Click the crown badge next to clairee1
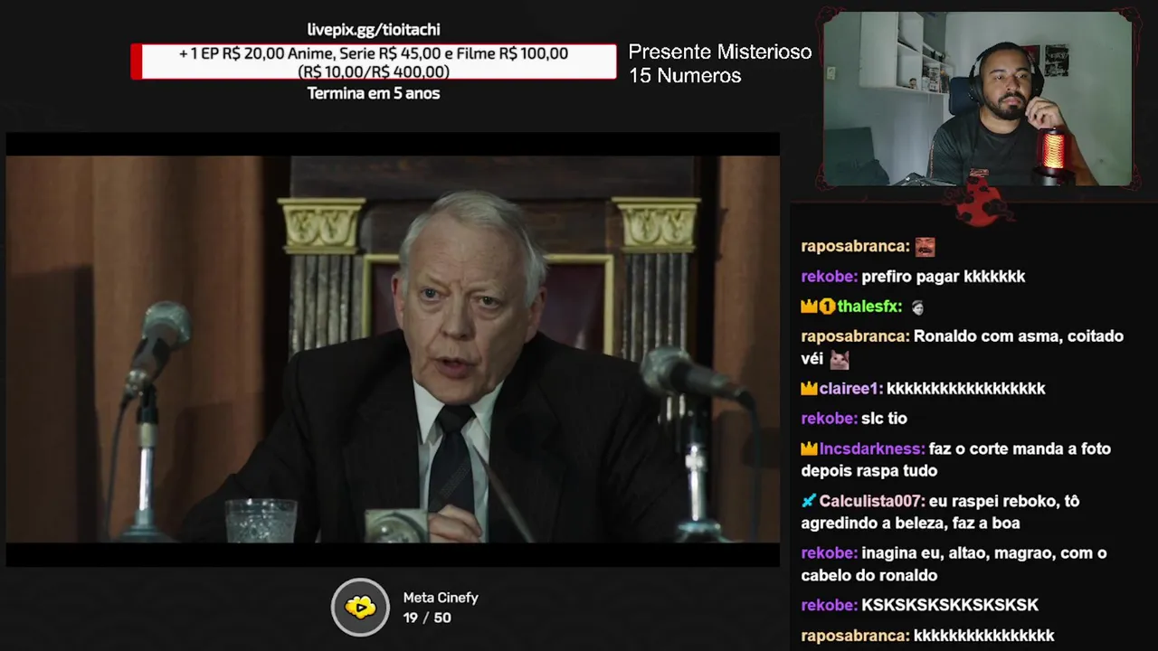Image resolution: width=1158 pixels, height=651 pixels. (x=809, y=389)
